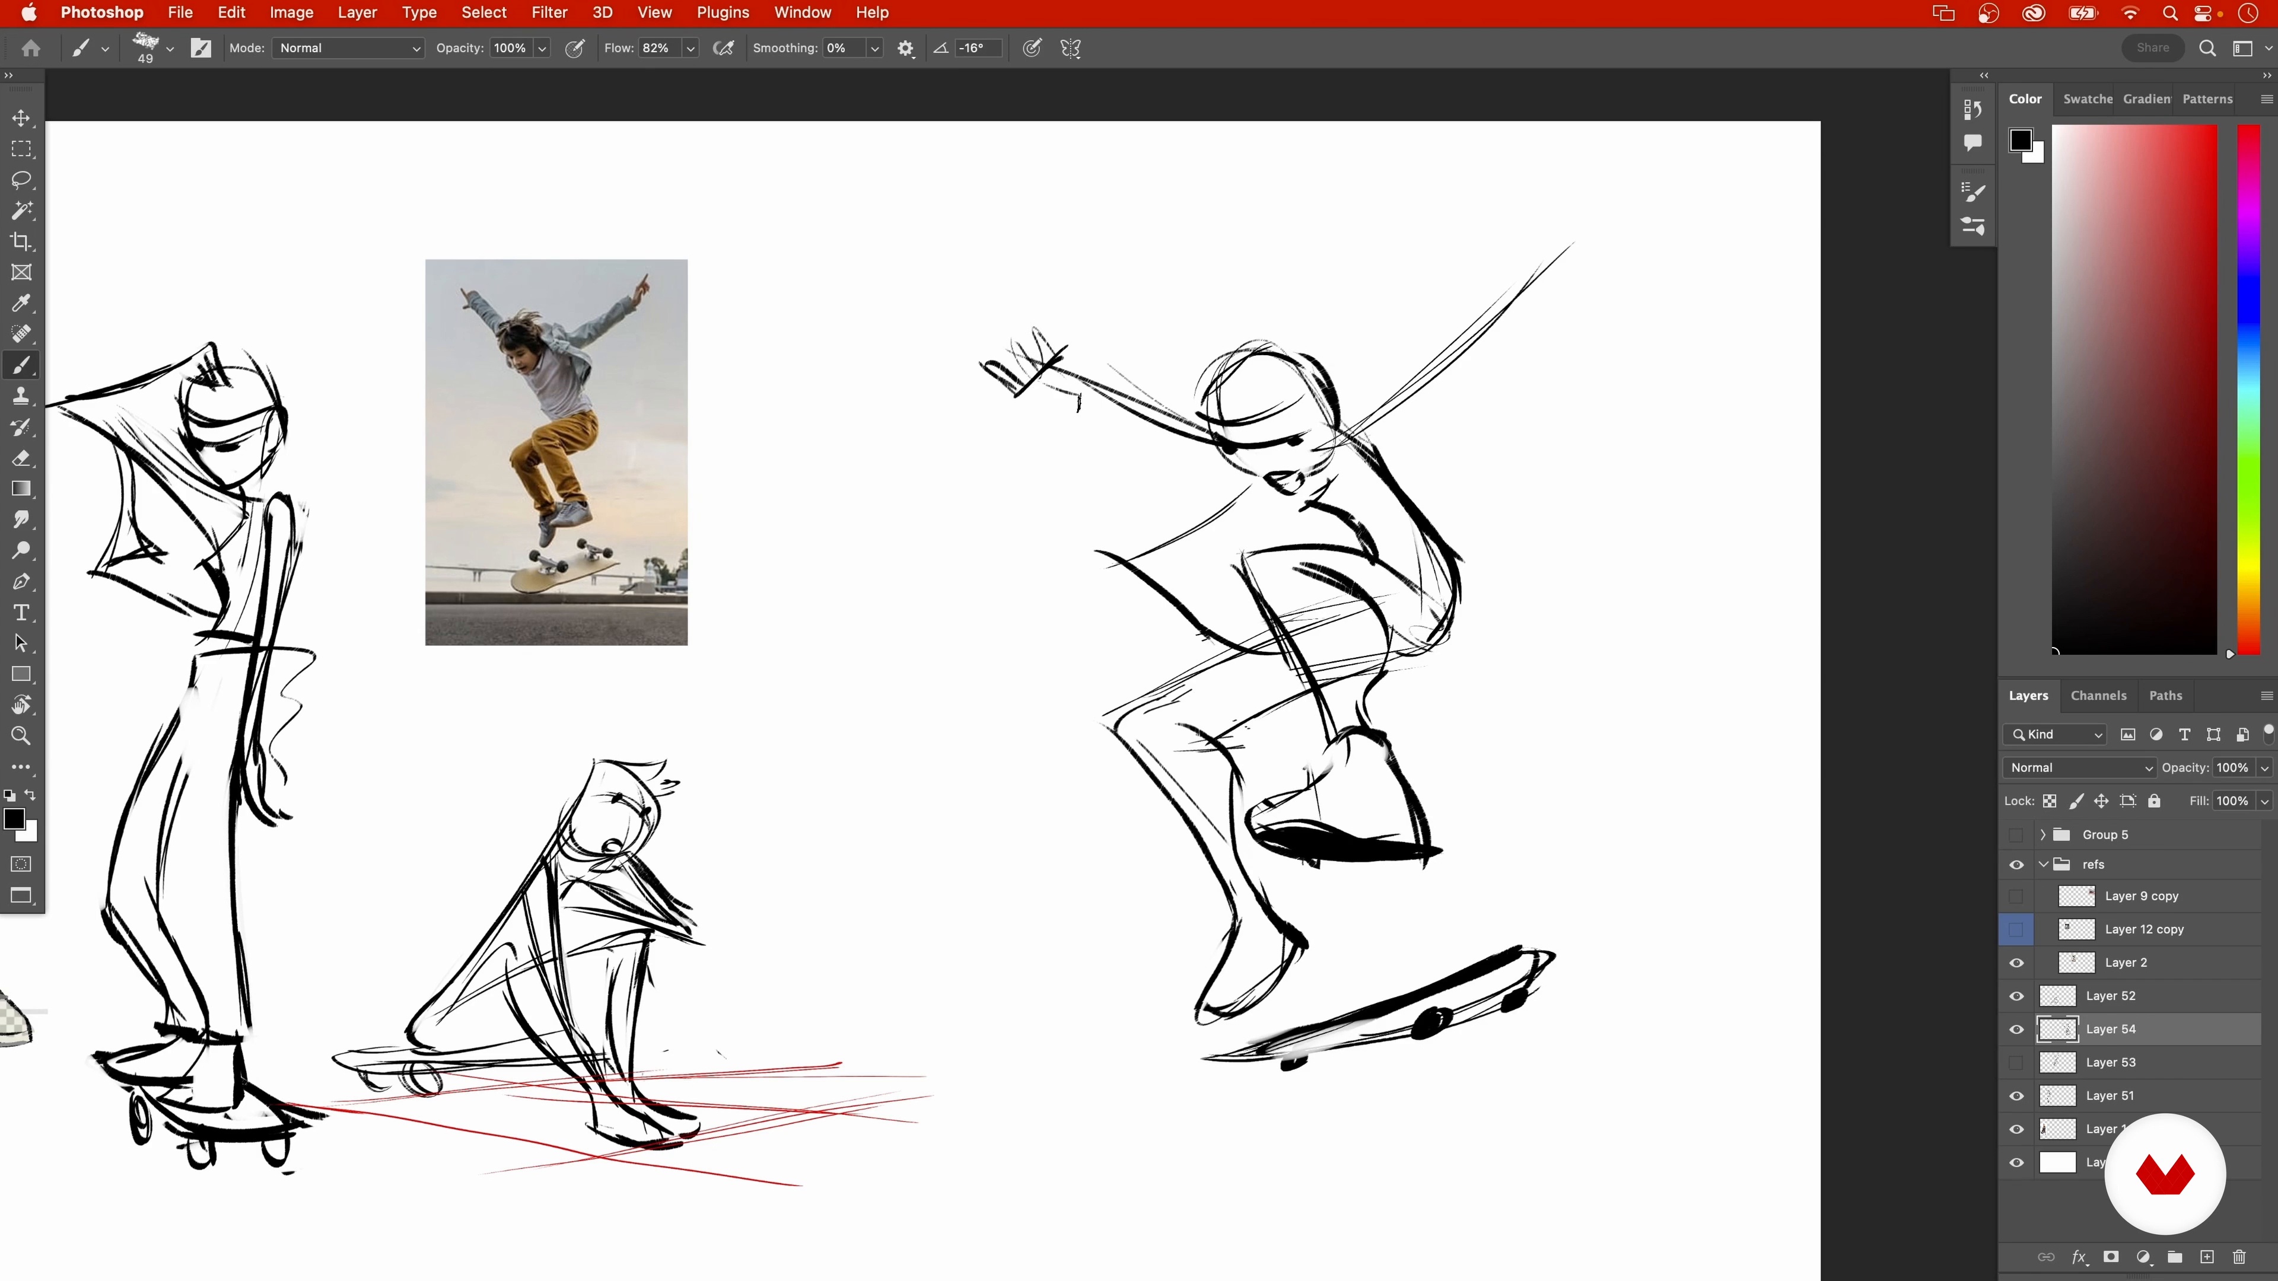
Task: Select the History Brush tool
Action: coord(21,427)
